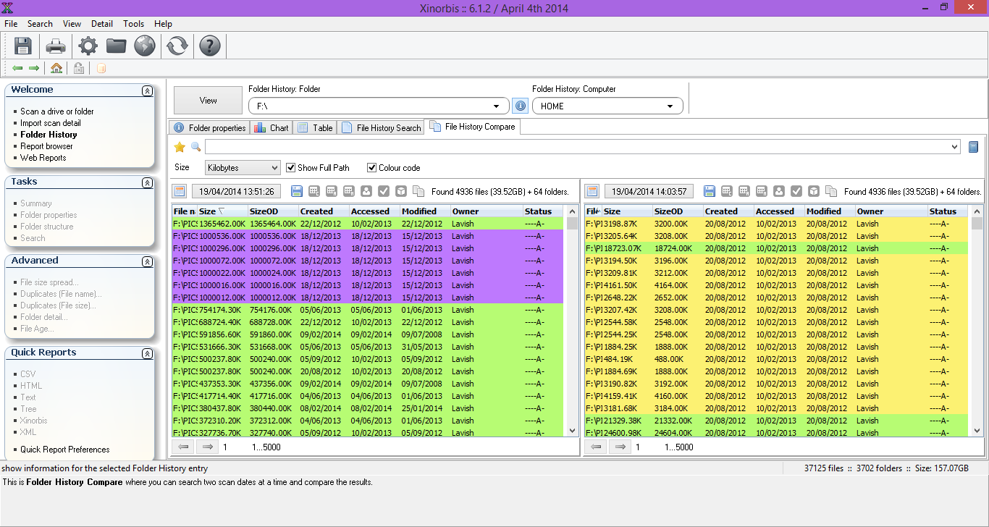Disable the Colour code checkbox
The width and height of the screenshot is (989, 527).
pyautogui.click(x=372, y=168)
